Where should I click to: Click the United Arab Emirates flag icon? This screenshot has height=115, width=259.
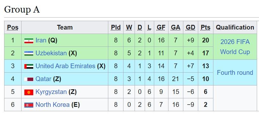(29, 66)
